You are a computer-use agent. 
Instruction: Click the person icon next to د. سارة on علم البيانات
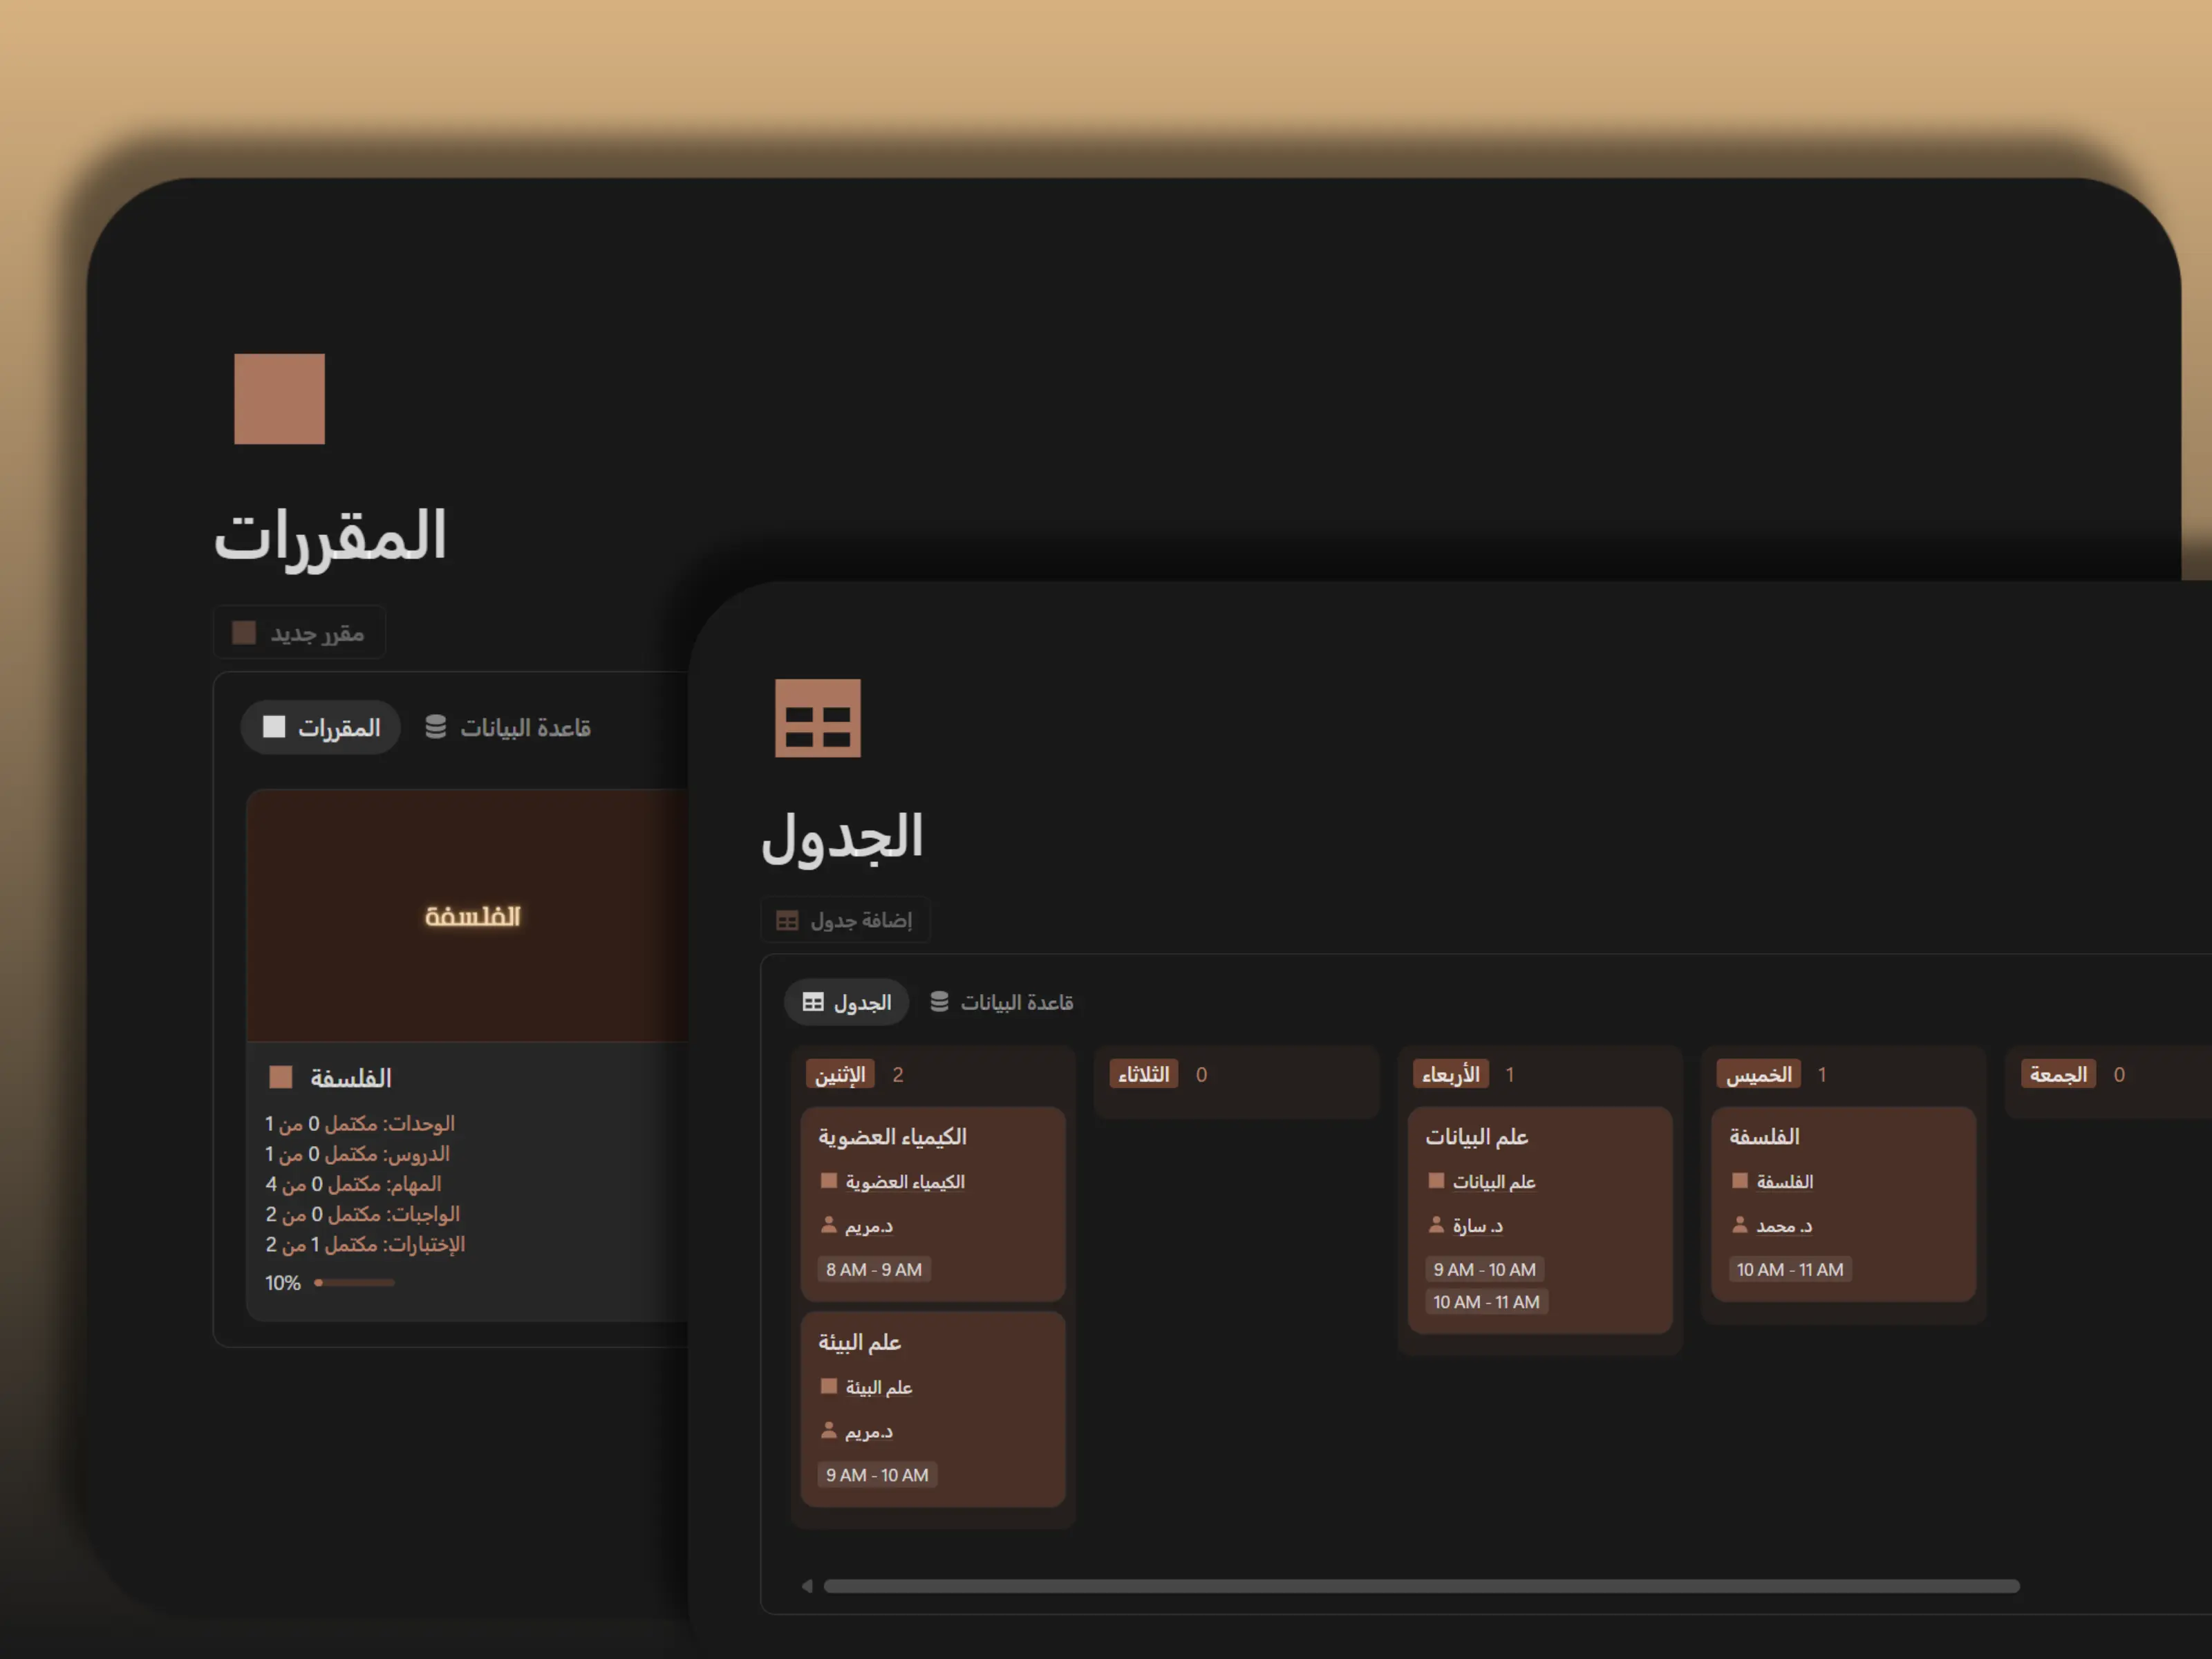click(1437, 1225)
